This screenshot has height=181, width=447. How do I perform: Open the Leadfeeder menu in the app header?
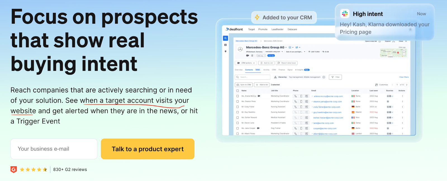277,29
